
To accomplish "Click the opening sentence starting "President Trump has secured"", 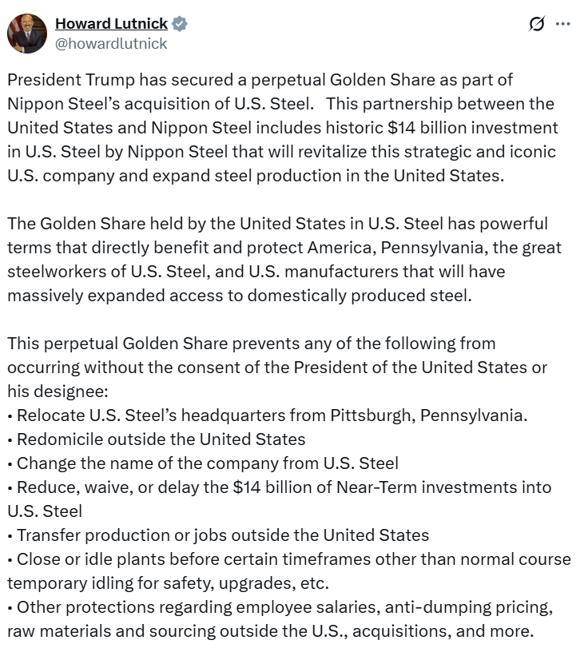I will click(260, 80).
